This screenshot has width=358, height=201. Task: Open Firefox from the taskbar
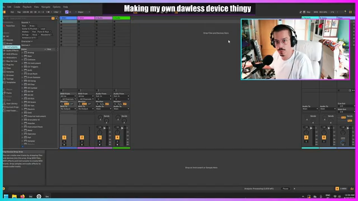pos(22,196)
